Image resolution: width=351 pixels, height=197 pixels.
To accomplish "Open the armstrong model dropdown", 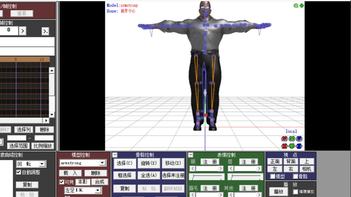I will point(103,163).
